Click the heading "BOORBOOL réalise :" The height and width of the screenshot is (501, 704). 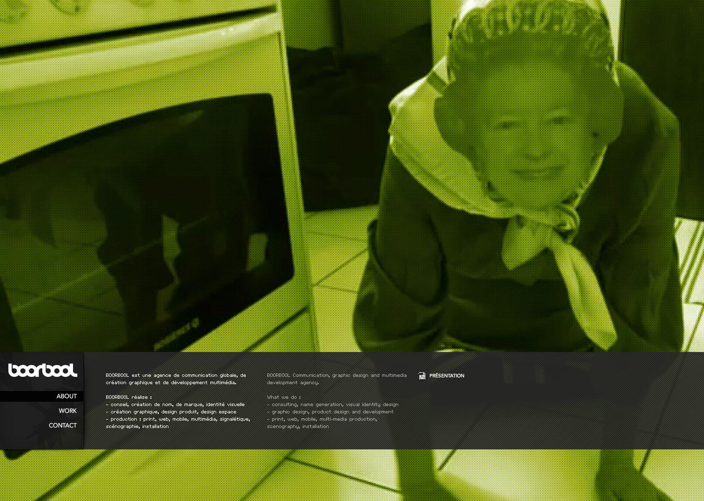129,397
